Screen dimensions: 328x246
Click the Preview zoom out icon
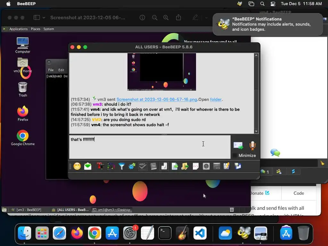(x=155, y=18)
